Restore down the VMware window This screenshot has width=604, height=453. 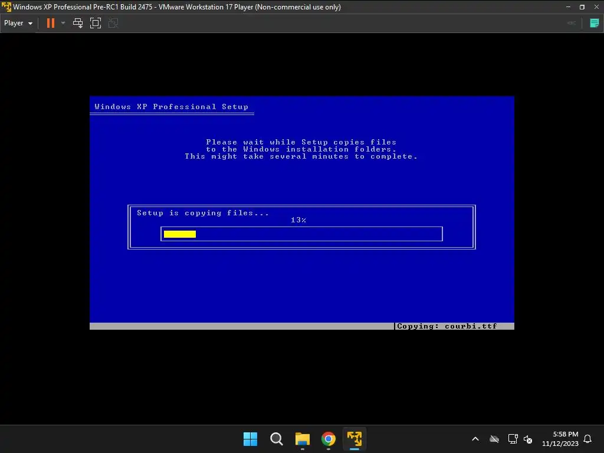582,7
